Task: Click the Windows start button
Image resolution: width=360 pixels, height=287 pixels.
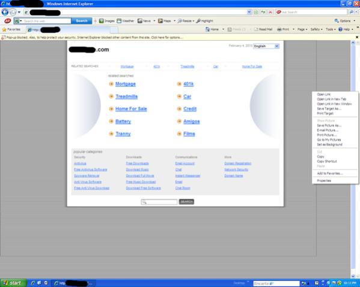Action: [x=13, y=283]
